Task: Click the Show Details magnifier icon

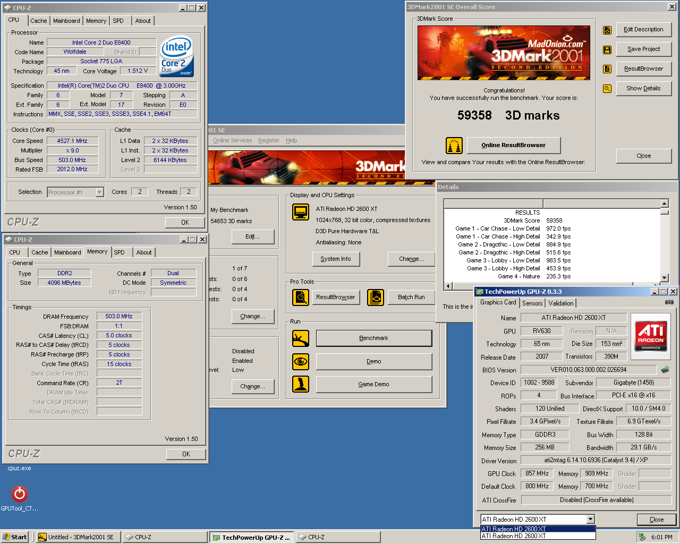Action: 607,89
